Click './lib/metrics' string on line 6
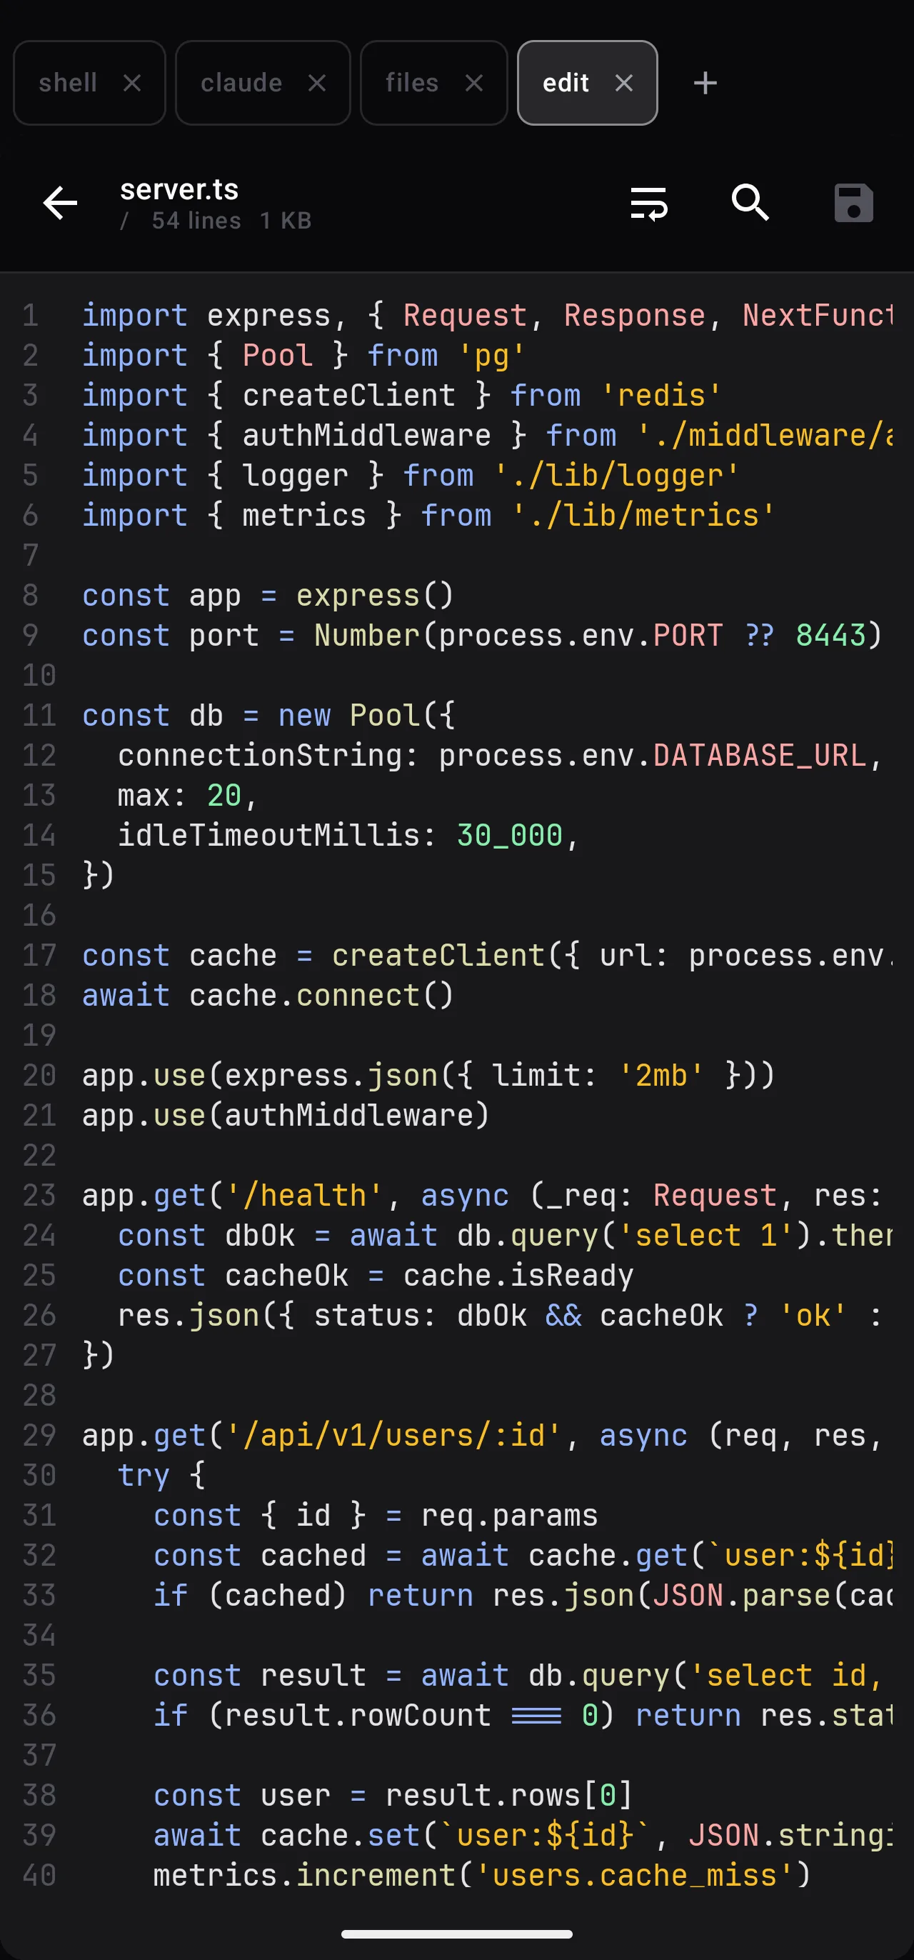The width and height of the screenshot is (914, 1960). pos(643,515)
